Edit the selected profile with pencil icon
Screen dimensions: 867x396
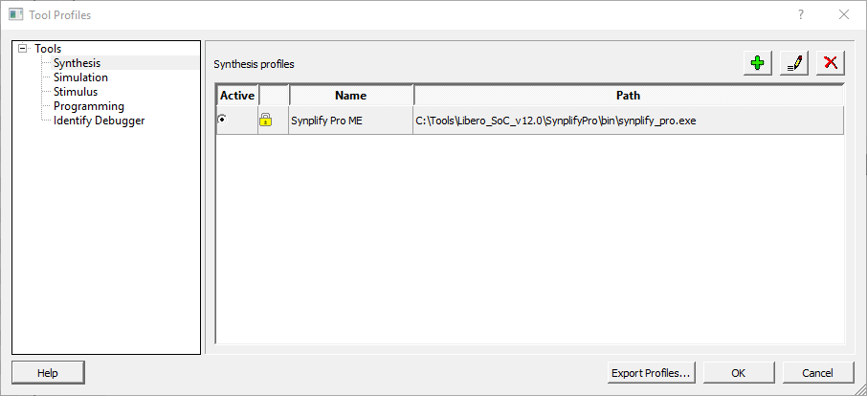tap(794, 63)
